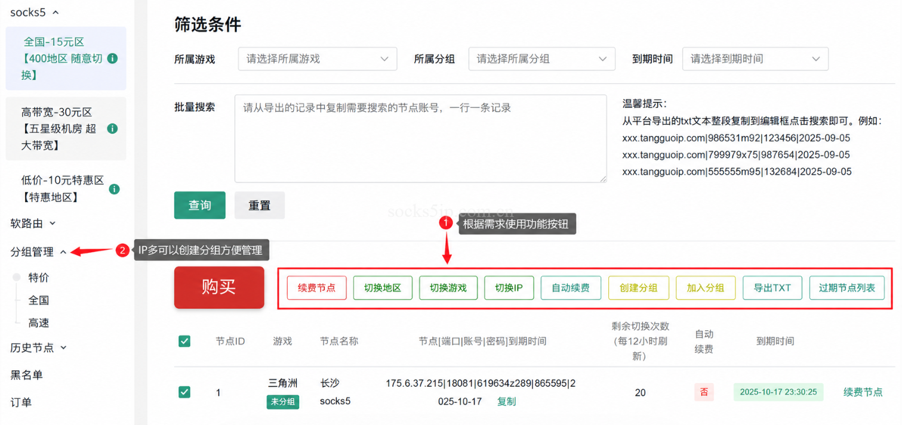Click the remaining switches value 20

[x=641, y=393]
